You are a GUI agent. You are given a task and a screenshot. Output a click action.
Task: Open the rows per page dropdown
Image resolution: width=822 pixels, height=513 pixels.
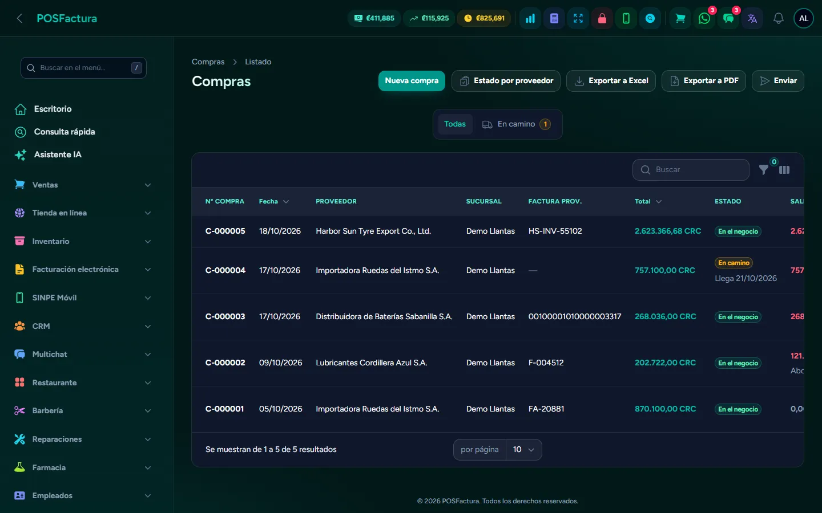523,450
